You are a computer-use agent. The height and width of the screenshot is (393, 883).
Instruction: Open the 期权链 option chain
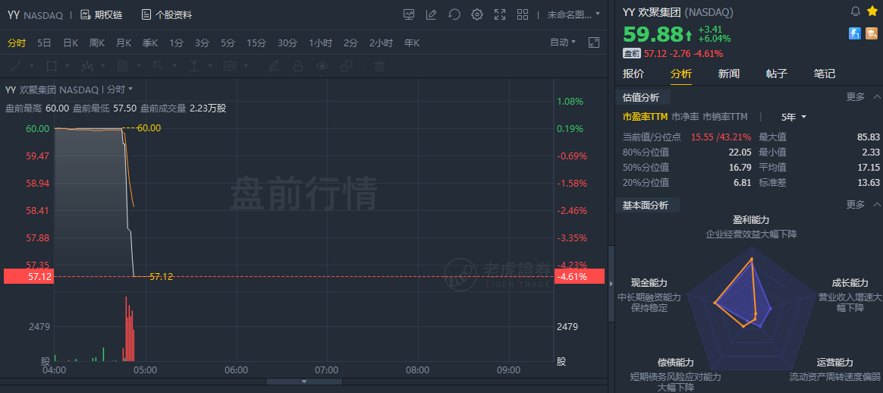coord(102,15)
